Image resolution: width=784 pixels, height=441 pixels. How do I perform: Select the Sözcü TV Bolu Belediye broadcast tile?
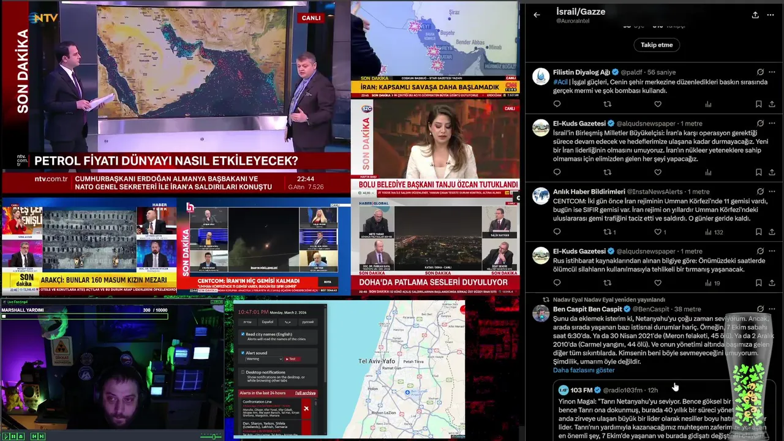pos(435,148)
